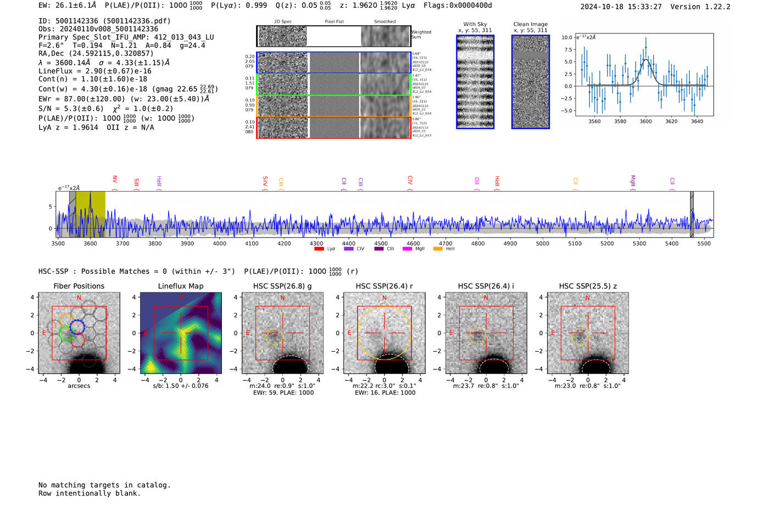769x523 pixels.
Task: Open the Clean Image panel
Action: 531,82
